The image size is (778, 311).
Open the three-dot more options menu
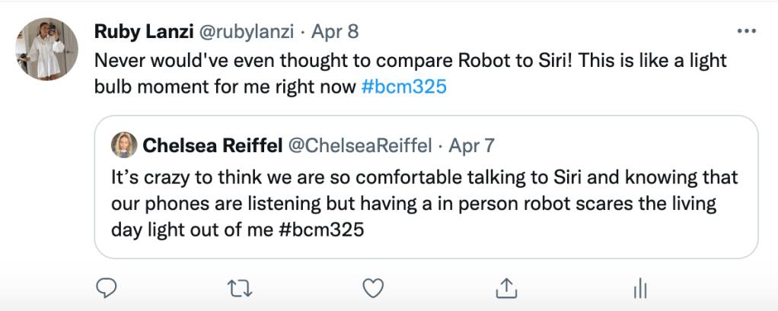(x=748, y=32)
